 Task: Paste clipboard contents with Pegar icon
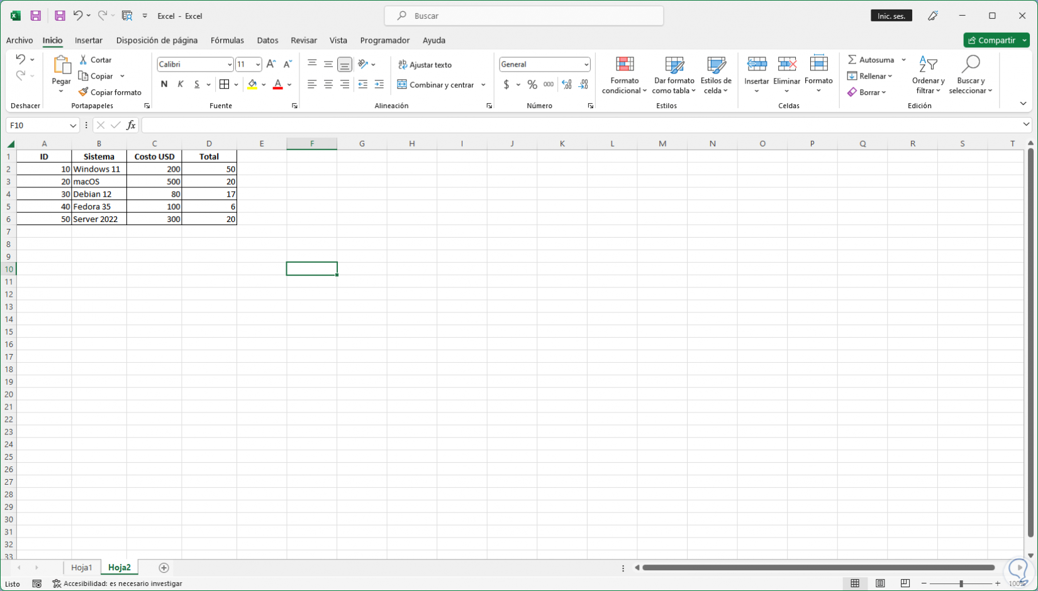pos(61,65)
